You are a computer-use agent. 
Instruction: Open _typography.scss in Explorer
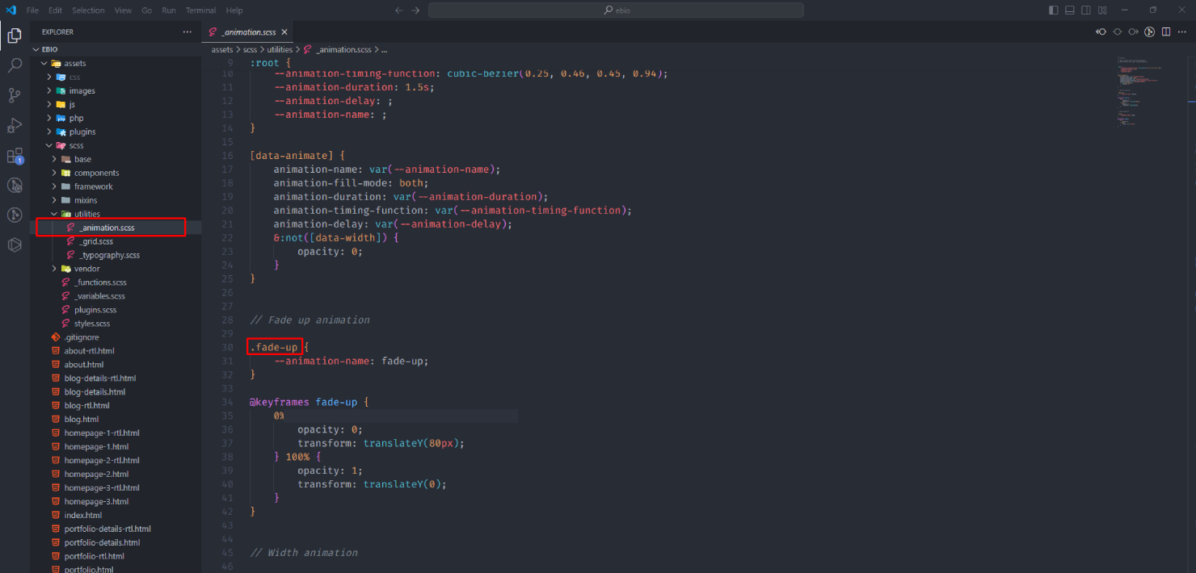109,255
